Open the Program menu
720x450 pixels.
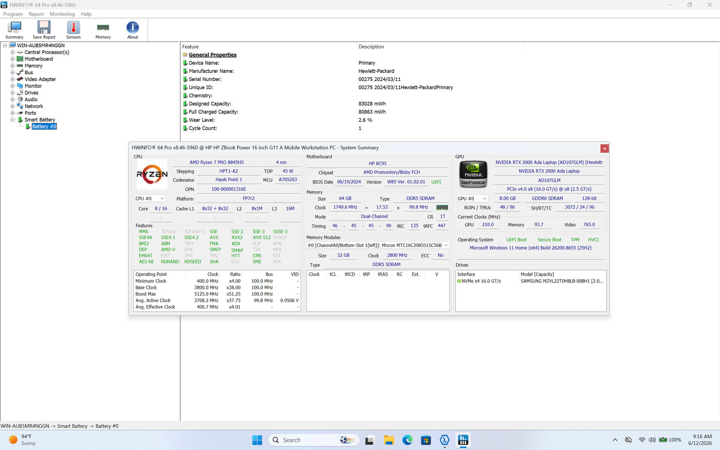[x=13, y=14]
